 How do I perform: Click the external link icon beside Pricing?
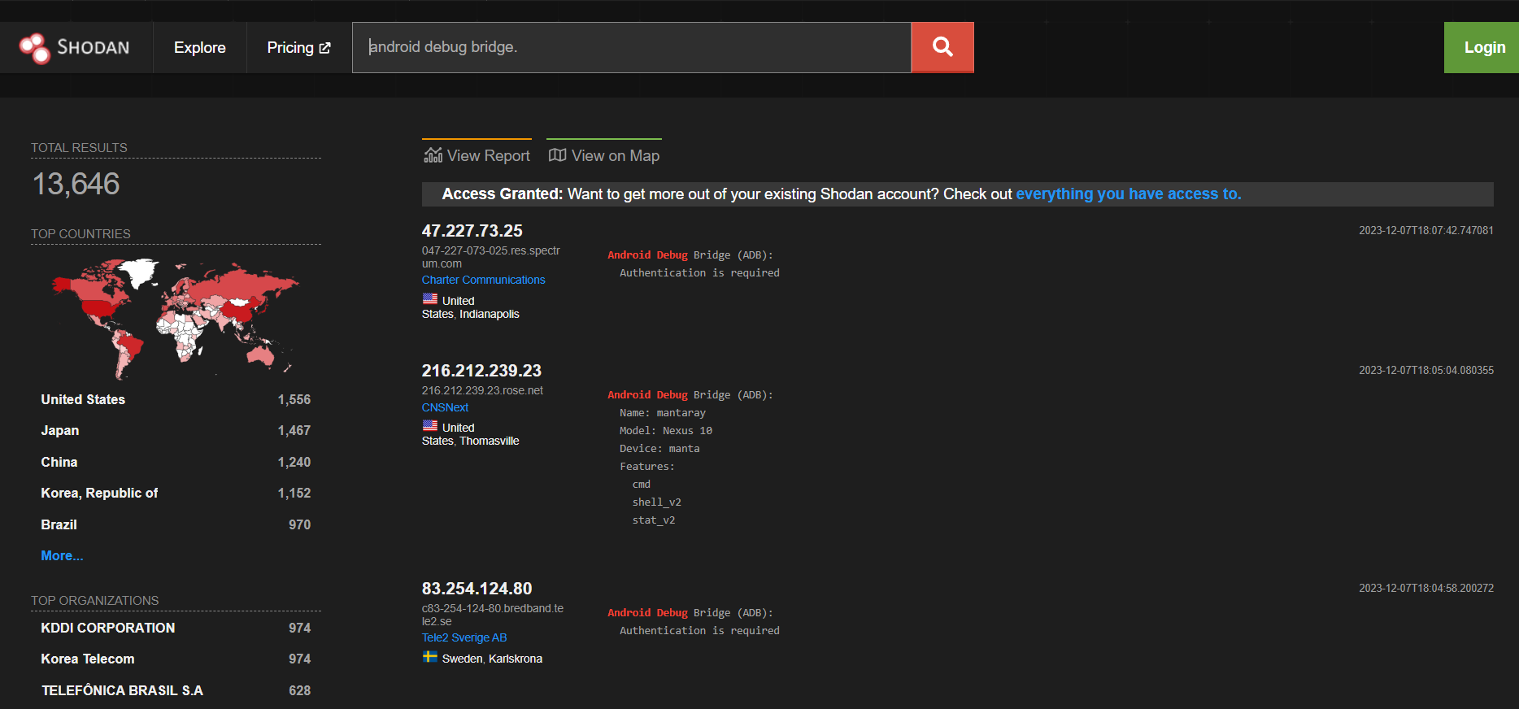pos(325,48)
